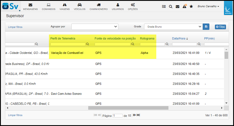This screenshot has height=126, width=234.
Task: Open the Veículos menu
Action: (80, 7)
